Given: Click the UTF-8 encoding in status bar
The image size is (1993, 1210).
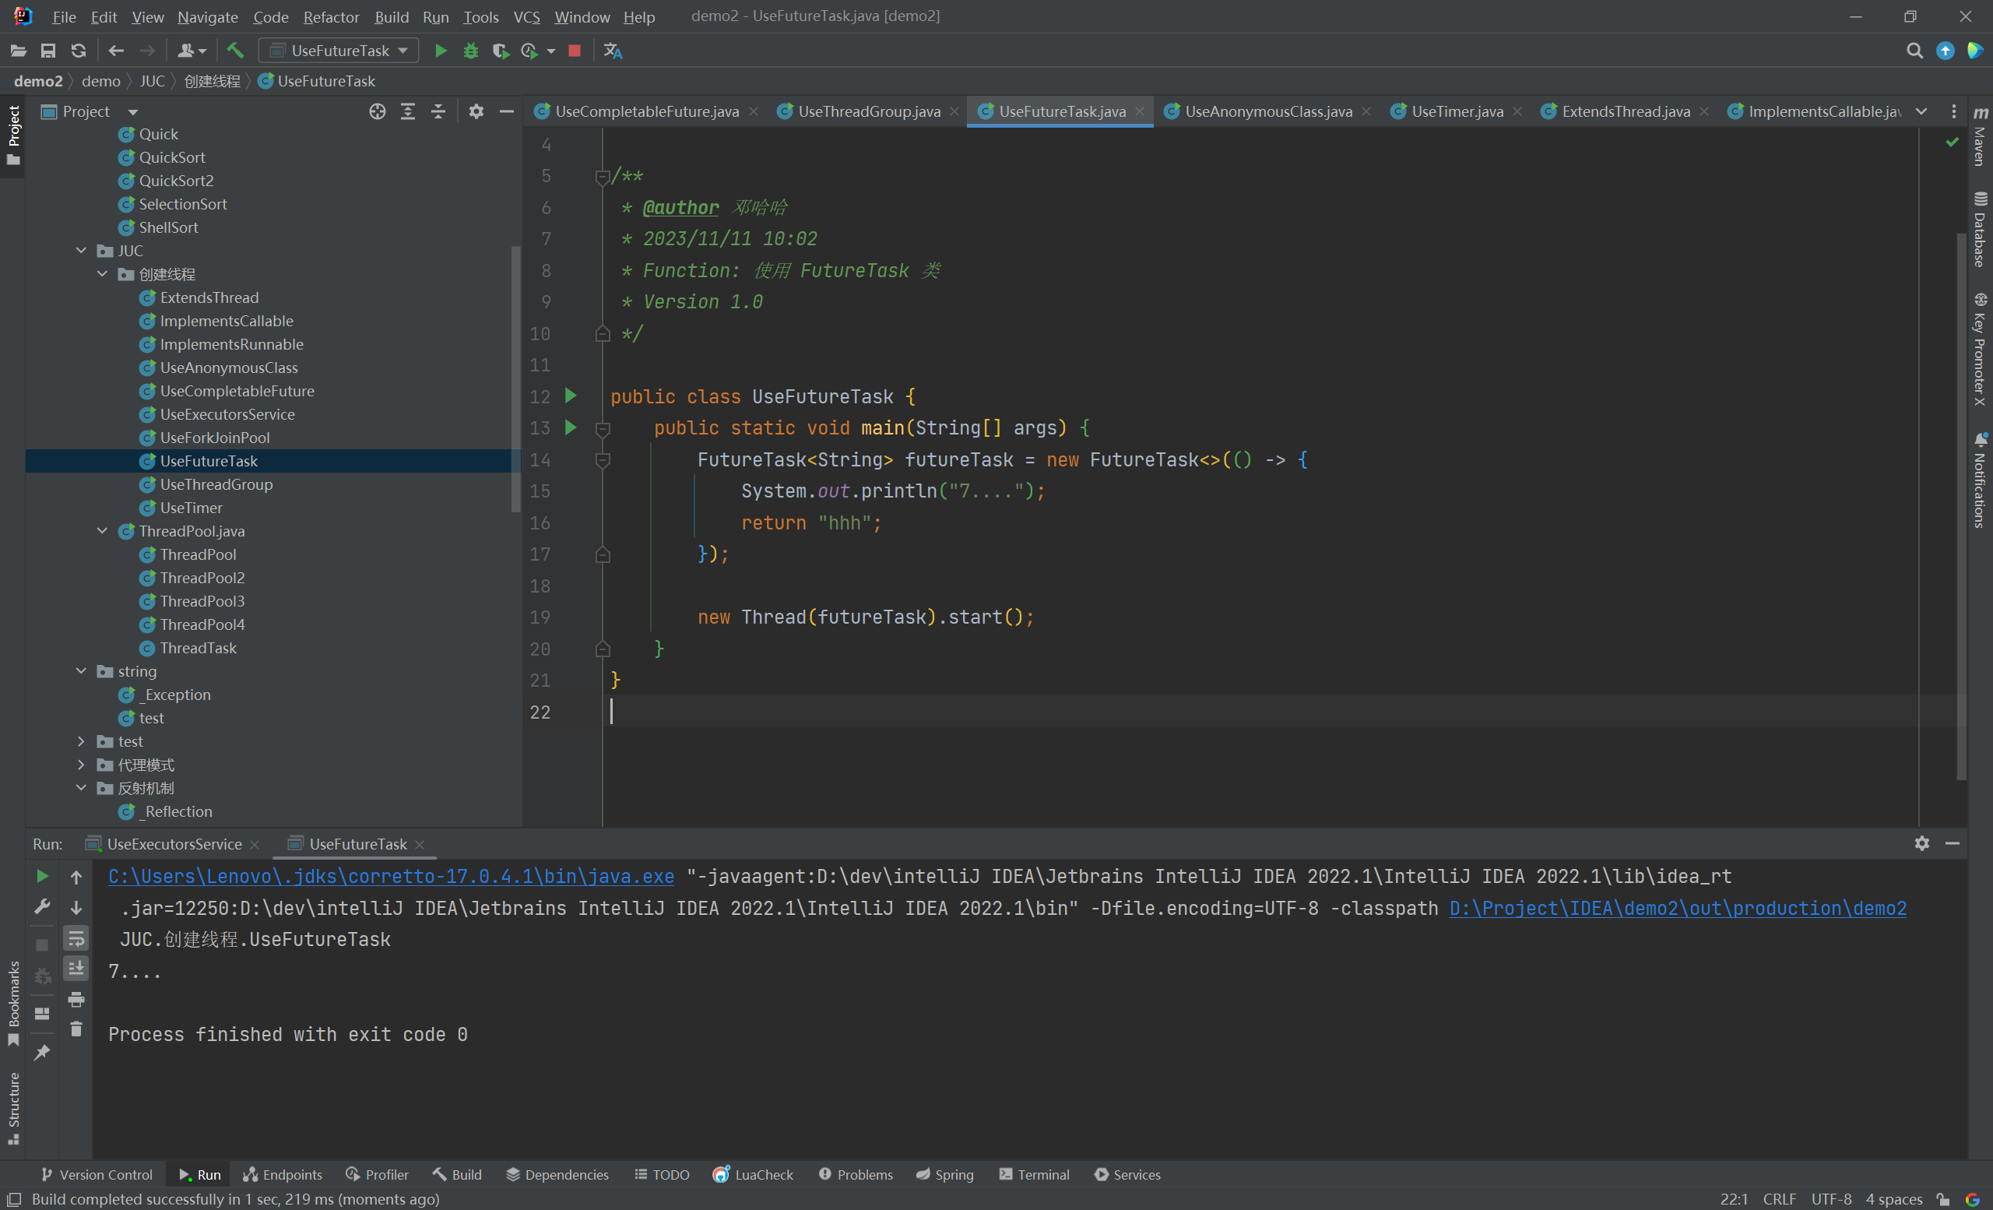Looking at the screenshot, I should [x=1831, y=1198].
